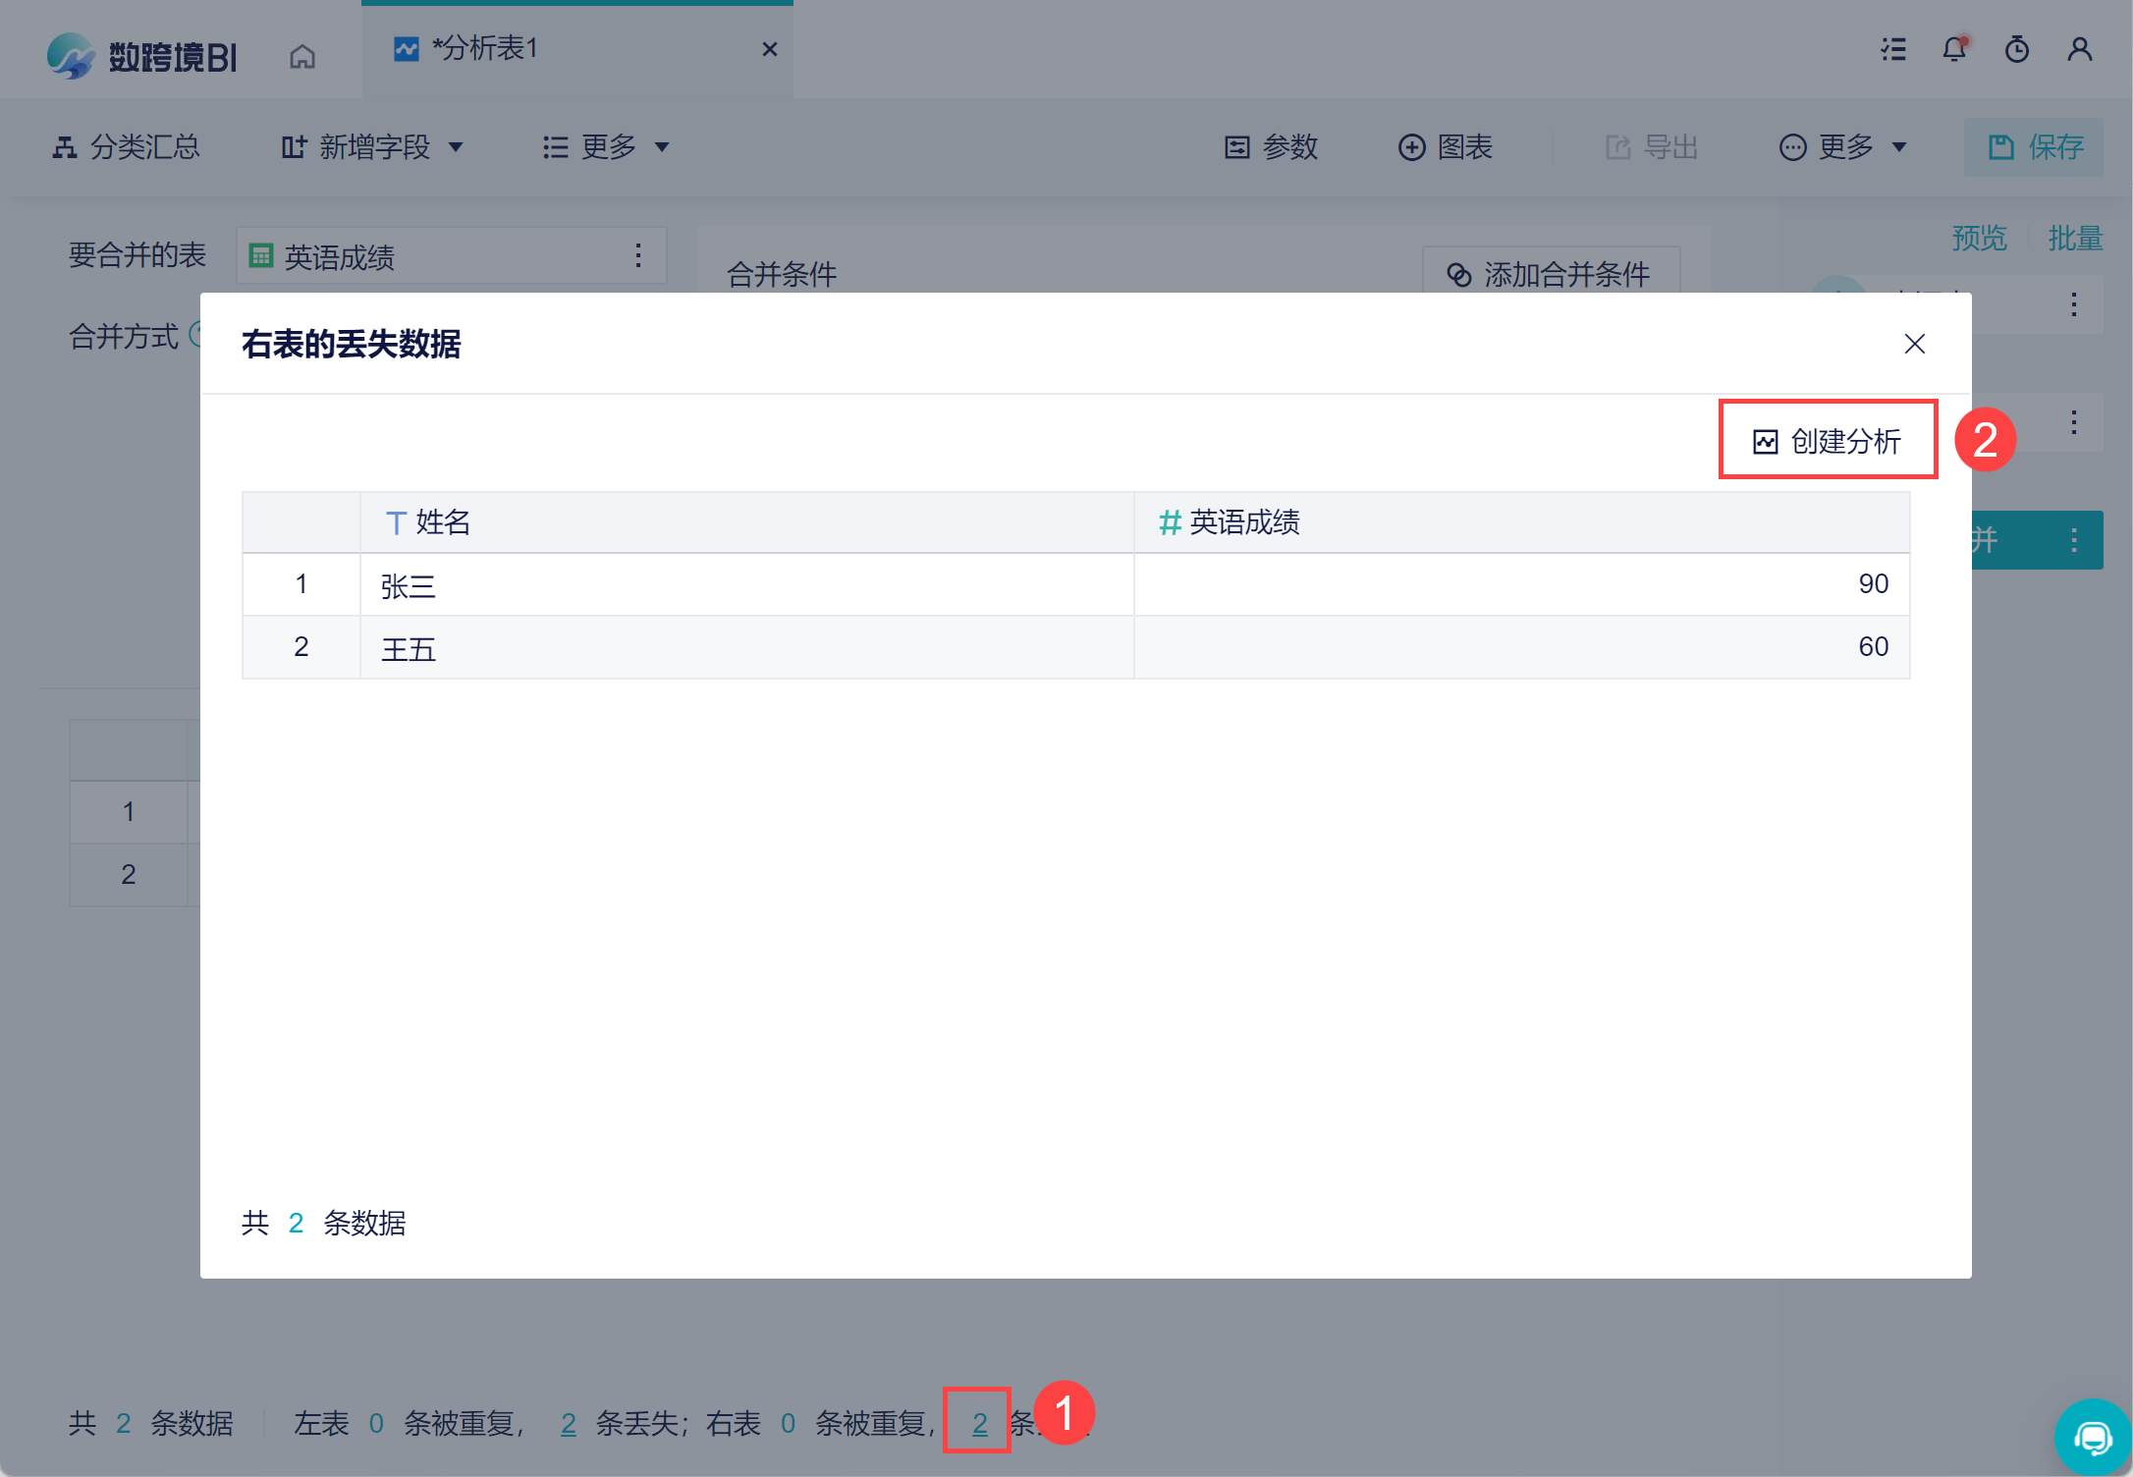Click the 批量 link
This screenshot has width=2133, height=1477.
pyautogui.click(x=2075, y=239)
